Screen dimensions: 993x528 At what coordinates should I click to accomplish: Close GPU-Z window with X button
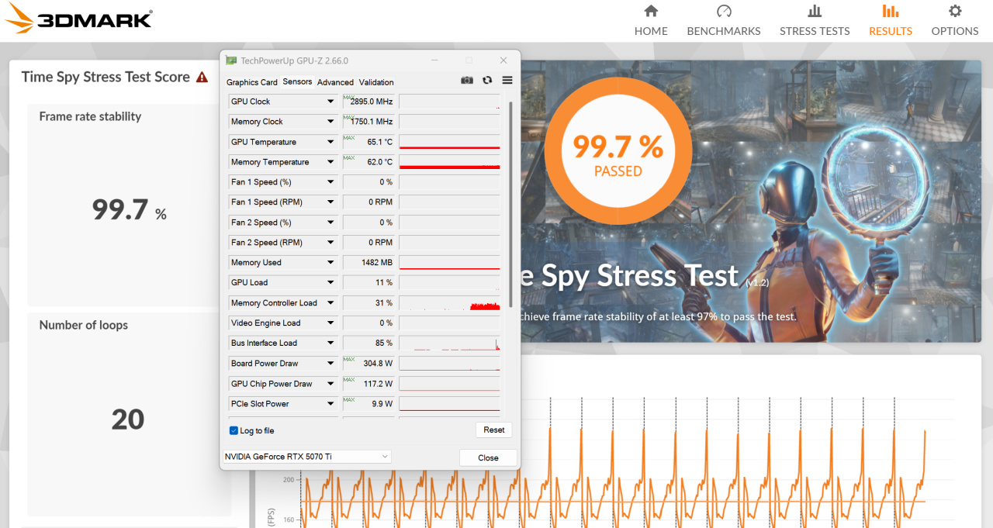[503, 60]
